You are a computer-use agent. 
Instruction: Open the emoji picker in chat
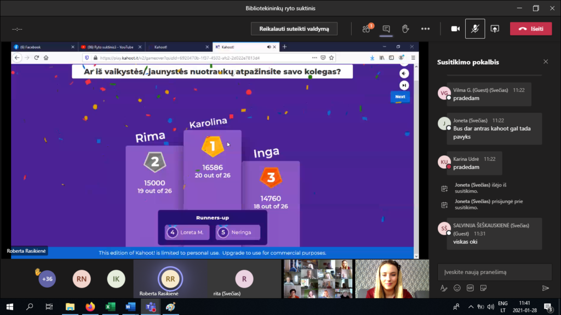click(457, 288)
